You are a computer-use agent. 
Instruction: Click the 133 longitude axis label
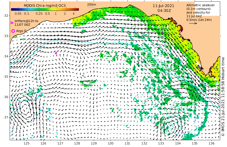tap(161, 143)
